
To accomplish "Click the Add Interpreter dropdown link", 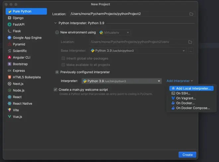I will pyautogui.click(x=180, y=81).
